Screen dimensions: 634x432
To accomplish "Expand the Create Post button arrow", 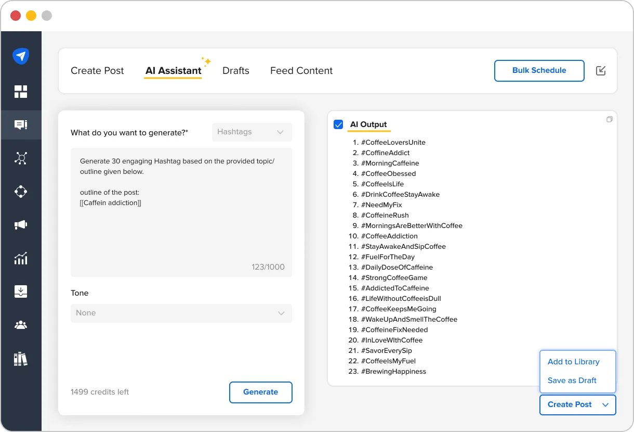I will [605, 405].
